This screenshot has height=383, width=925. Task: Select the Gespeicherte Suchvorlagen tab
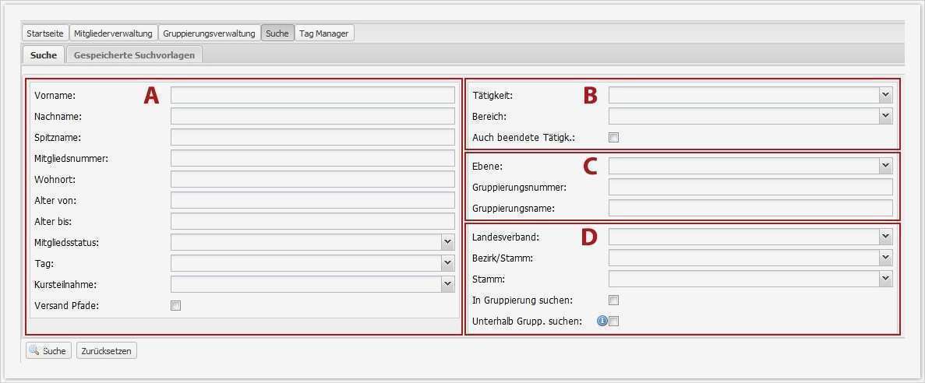click(x=134, y=55)
